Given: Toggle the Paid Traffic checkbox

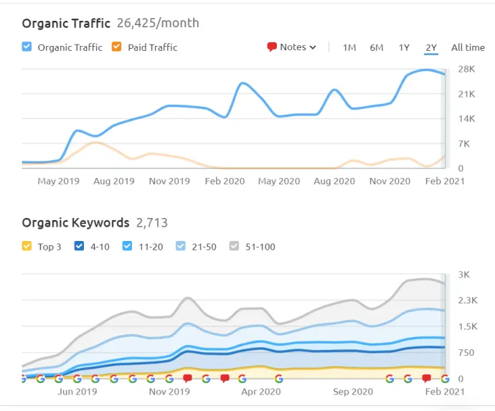Looking at the screenshot, I should pyautogui.click(x=116, y=47).
